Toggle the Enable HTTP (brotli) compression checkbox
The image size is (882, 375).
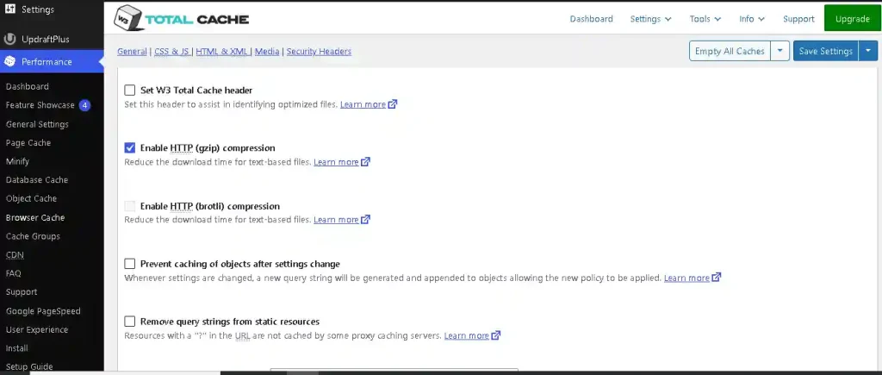pos(130,206)
